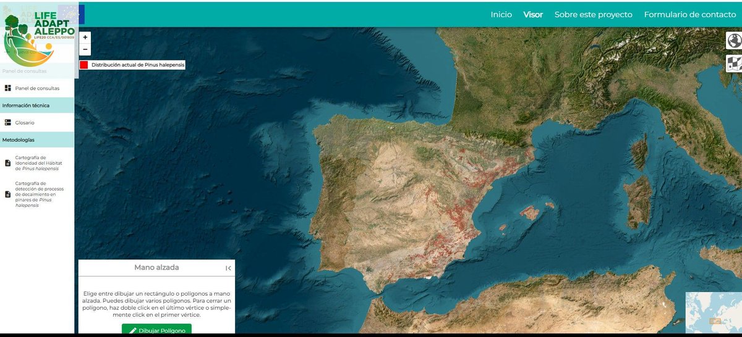
Task: Click the Glosario list icon
Action: coord(8,123)
